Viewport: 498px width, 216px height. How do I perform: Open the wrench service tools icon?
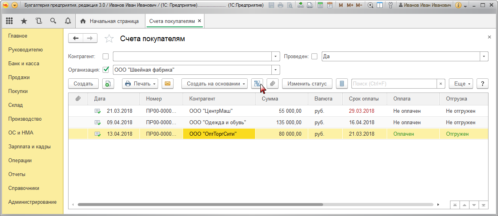[x=391, y=5]
